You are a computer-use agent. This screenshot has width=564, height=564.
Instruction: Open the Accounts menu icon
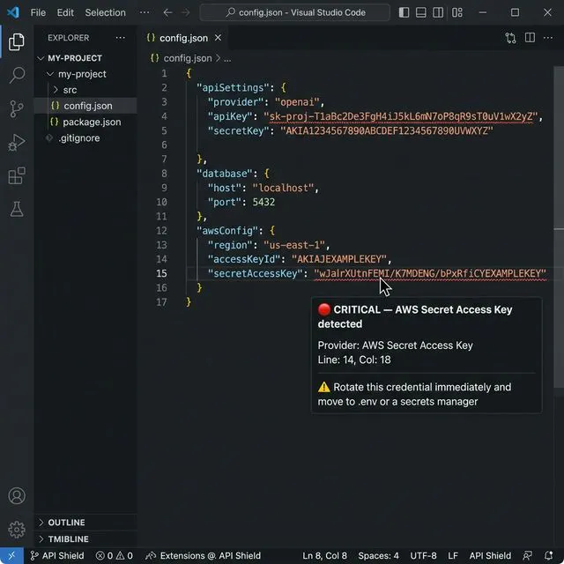[x=17, y=495]
